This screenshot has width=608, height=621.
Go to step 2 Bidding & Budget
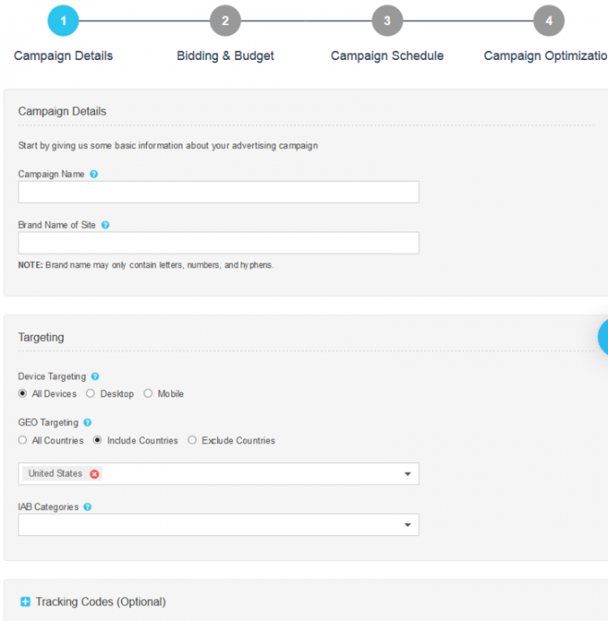coord(225,20)
